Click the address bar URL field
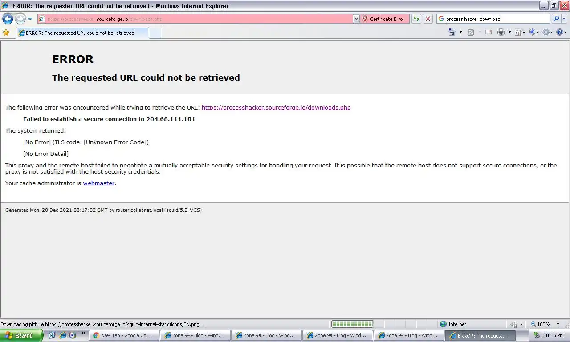This screenshot has height=342, width=570. [x=195, y=19]
